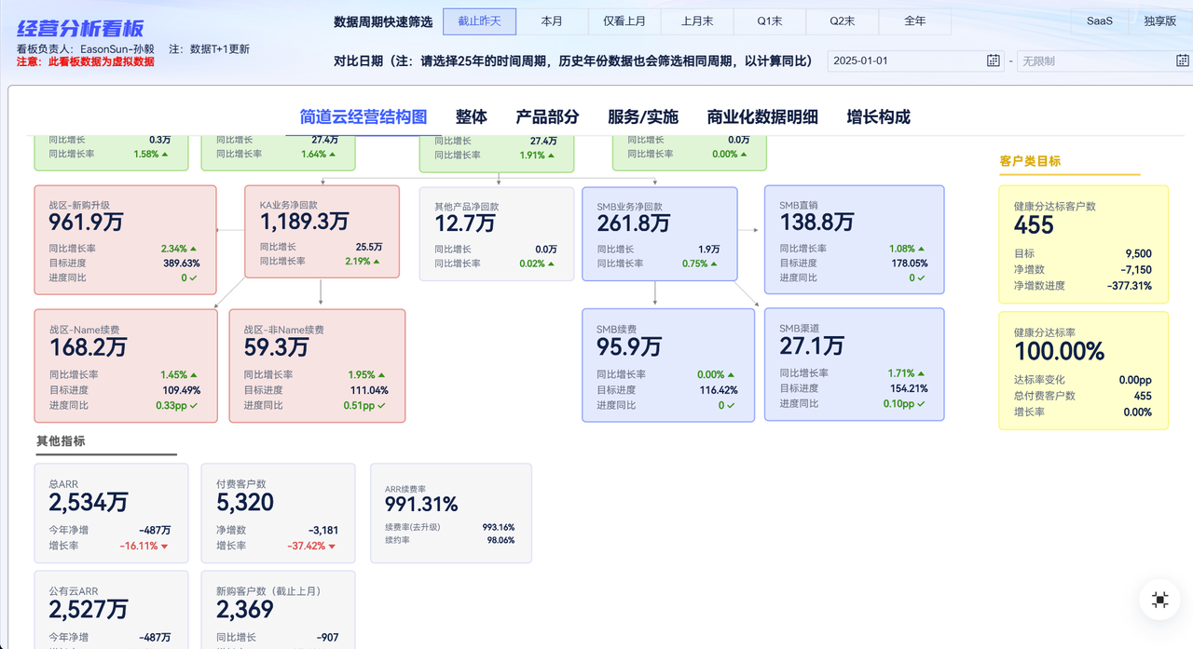Select the 仅看上月 quick filter

point(624,21)
